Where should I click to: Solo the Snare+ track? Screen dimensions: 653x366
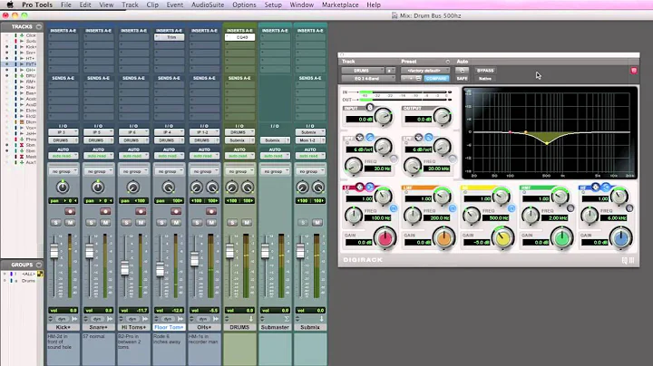(91, 223)
